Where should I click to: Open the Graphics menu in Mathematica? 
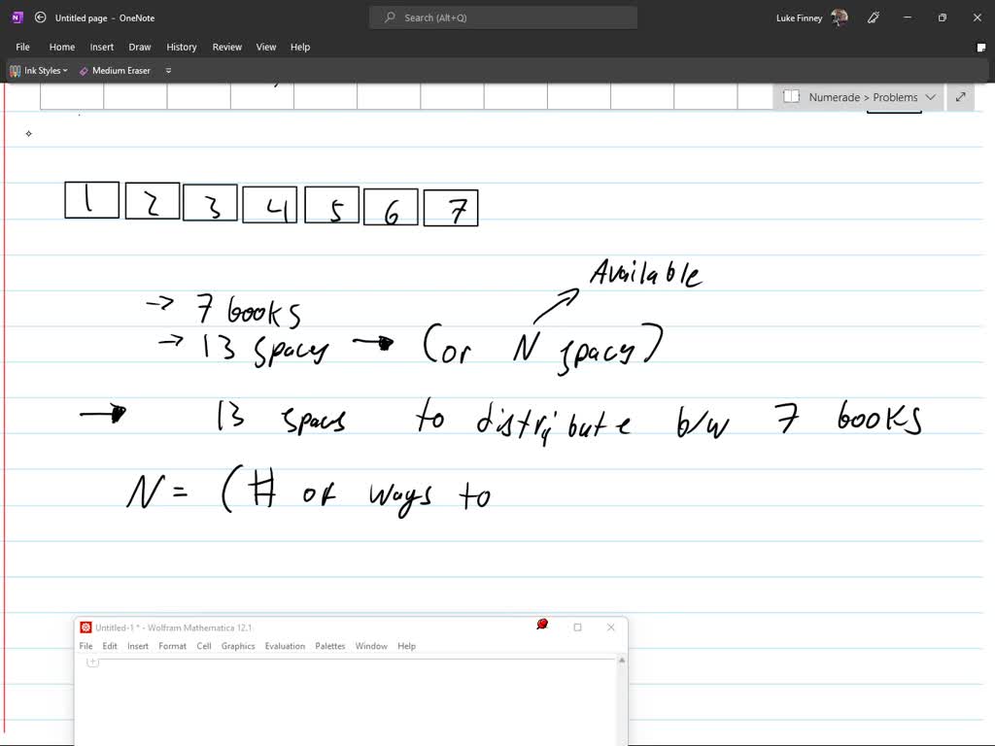pos(238,646)
